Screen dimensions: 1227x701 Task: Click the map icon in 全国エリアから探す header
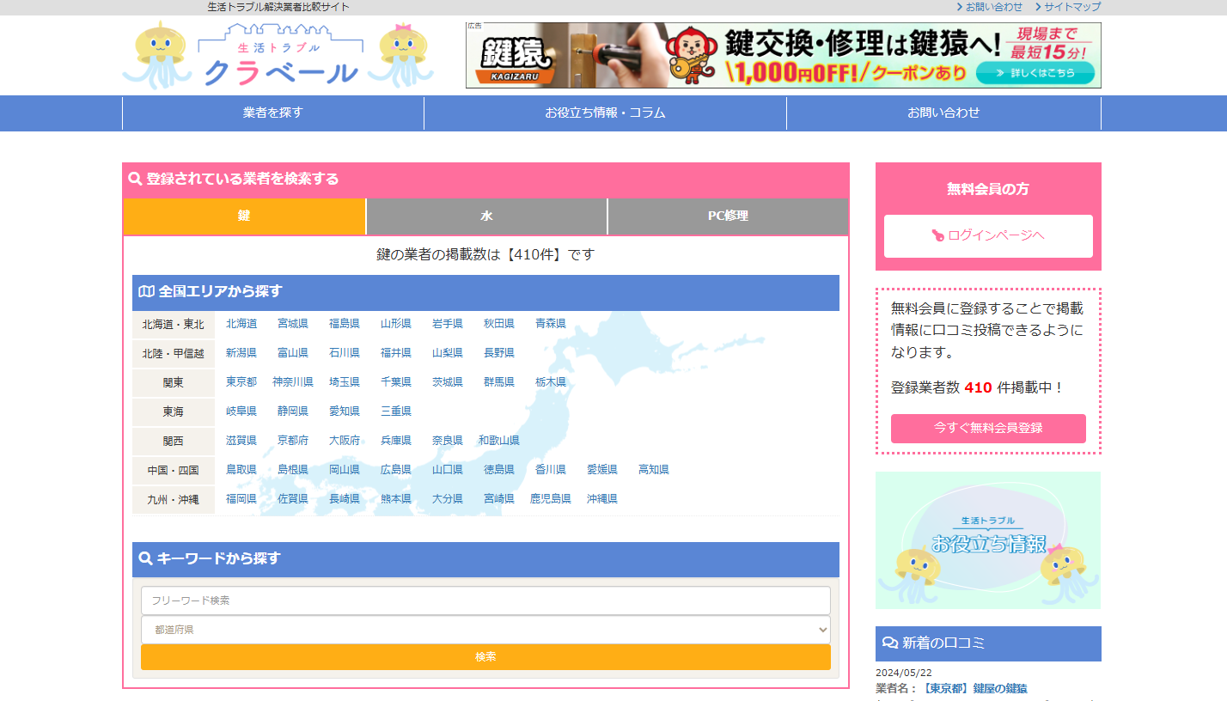[x=146, y=292]
